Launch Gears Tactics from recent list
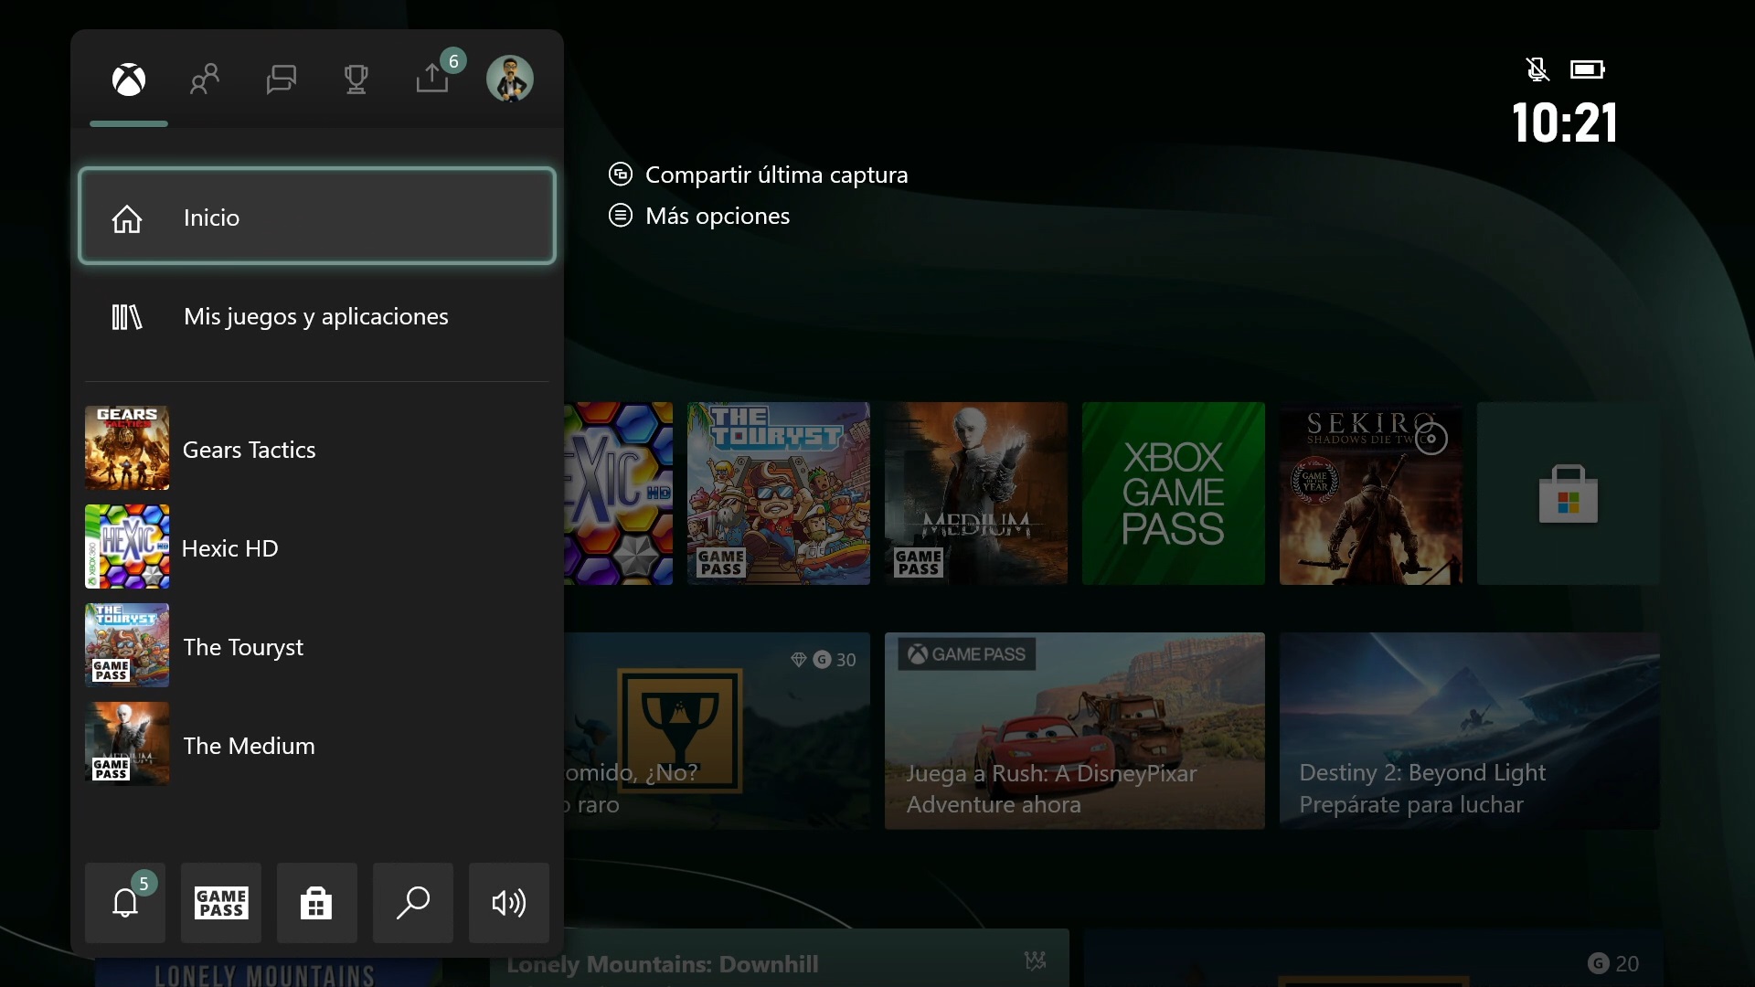This screenshot has width=1755, height=987. (x=249, y=449)
